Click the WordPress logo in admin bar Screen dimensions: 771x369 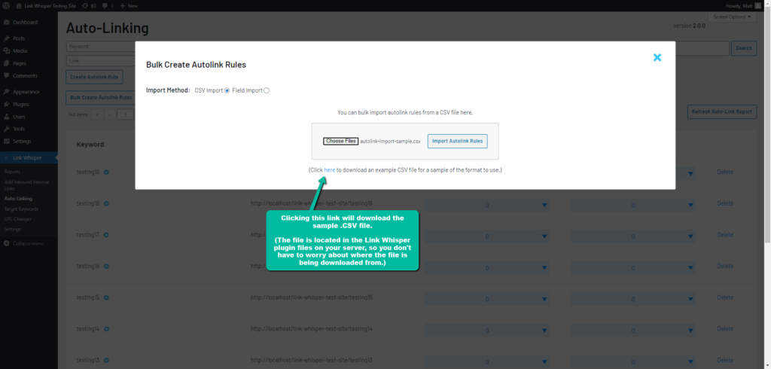point(6,6)
